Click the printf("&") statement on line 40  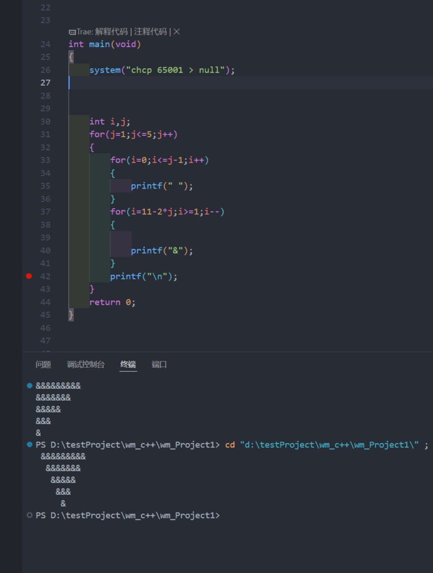coord(162,251)
